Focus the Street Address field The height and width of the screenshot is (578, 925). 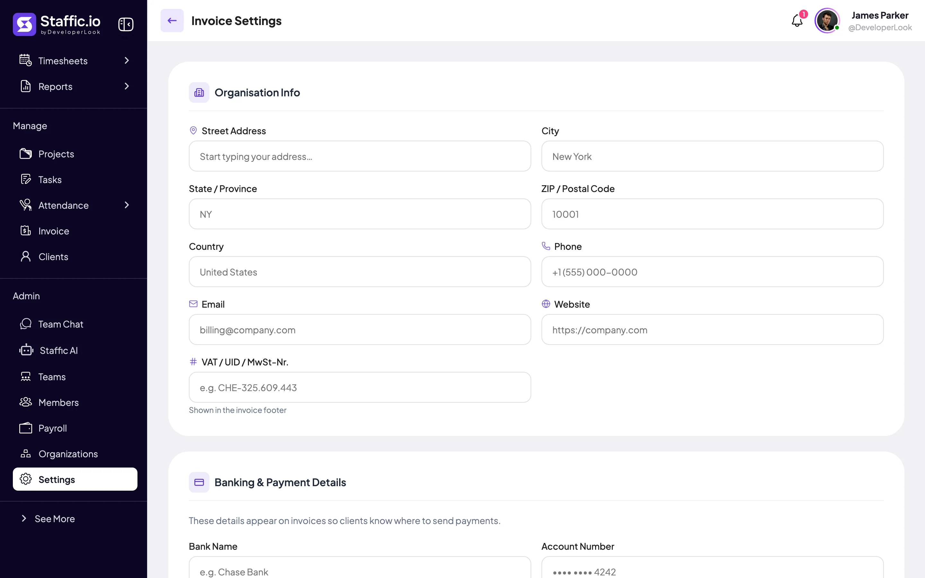tap(360, 156)
